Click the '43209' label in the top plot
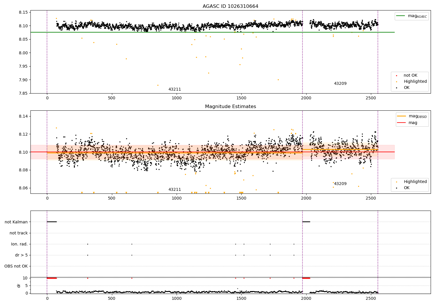435x305 pixels. pyautogui.click(x=340, y=84)
